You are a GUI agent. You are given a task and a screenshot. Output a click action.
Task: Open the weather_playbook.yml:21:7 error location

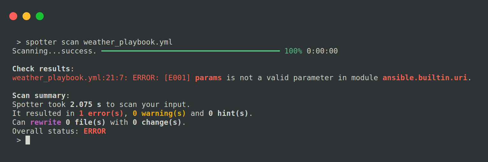(70, 78)
